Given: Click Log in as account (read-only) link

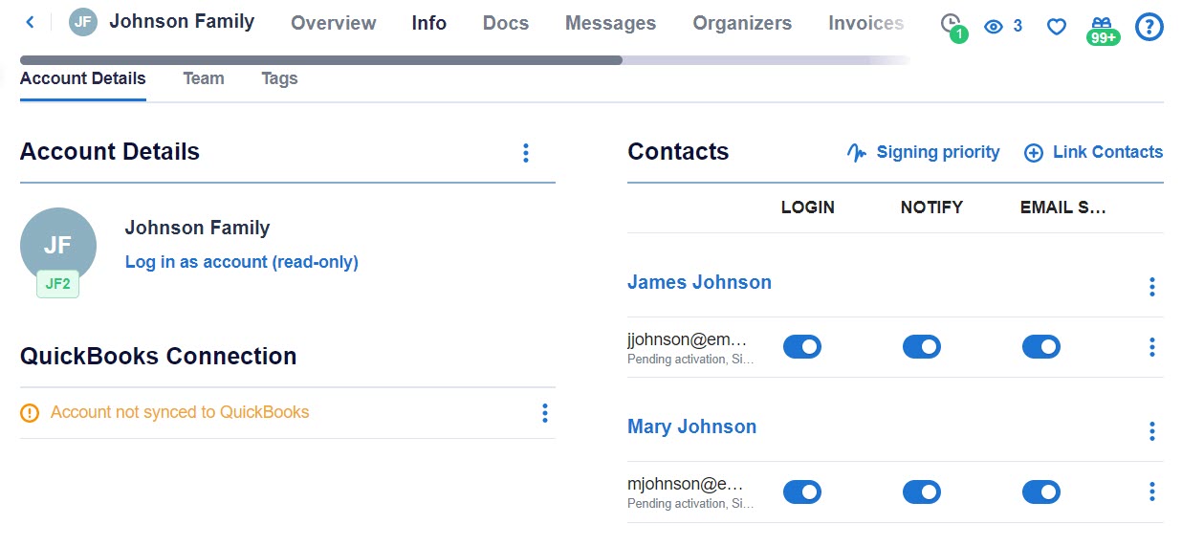Looking at the screenshot, I should tap(241, 262).
